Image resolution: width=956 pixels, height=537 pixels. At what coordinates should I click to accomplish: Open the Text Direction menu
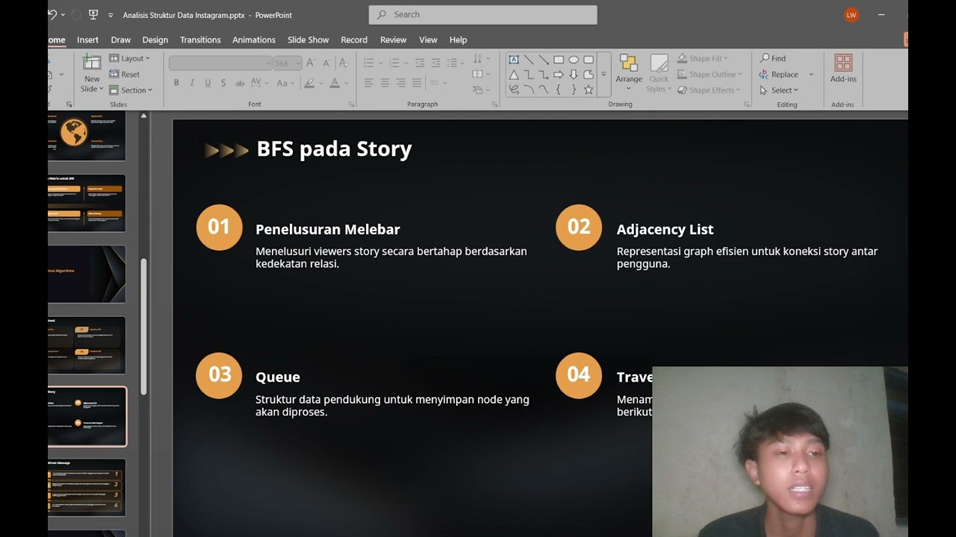point(481,59)
